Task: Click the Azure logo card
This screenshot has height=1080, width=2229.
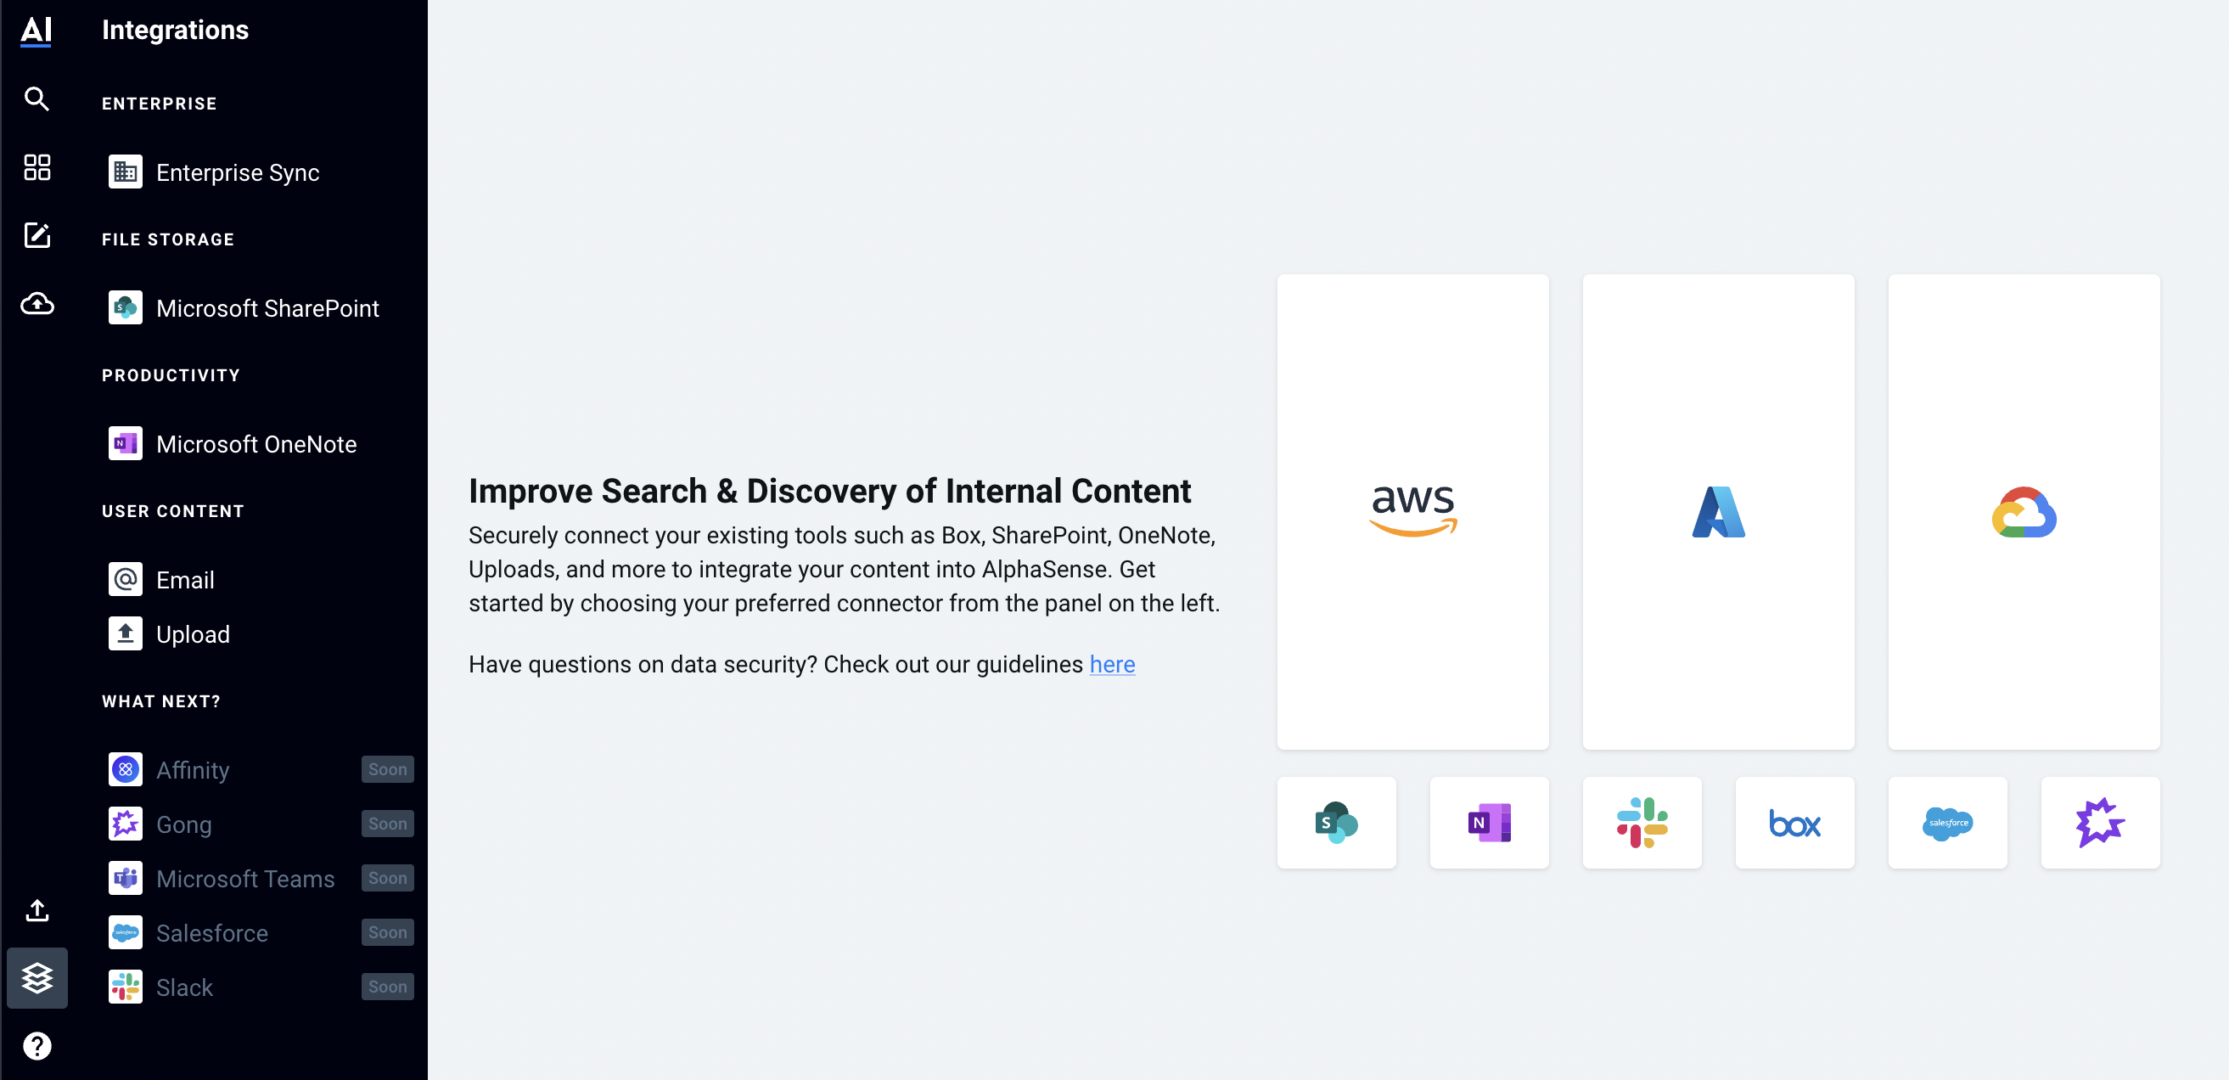Action: (1719, 511)
